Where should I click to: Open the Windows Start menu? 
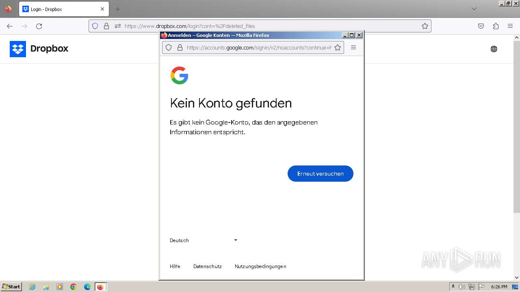pos(11,287)
